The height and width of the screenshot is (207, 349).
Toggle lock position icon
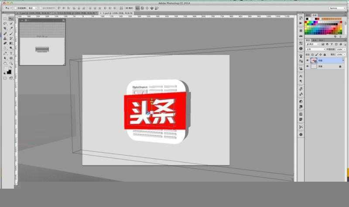pos(321,55)
